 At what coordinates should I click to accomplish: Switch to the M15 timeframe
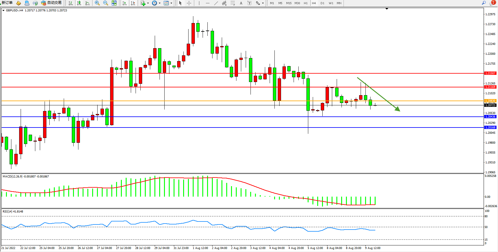[289, 3]
